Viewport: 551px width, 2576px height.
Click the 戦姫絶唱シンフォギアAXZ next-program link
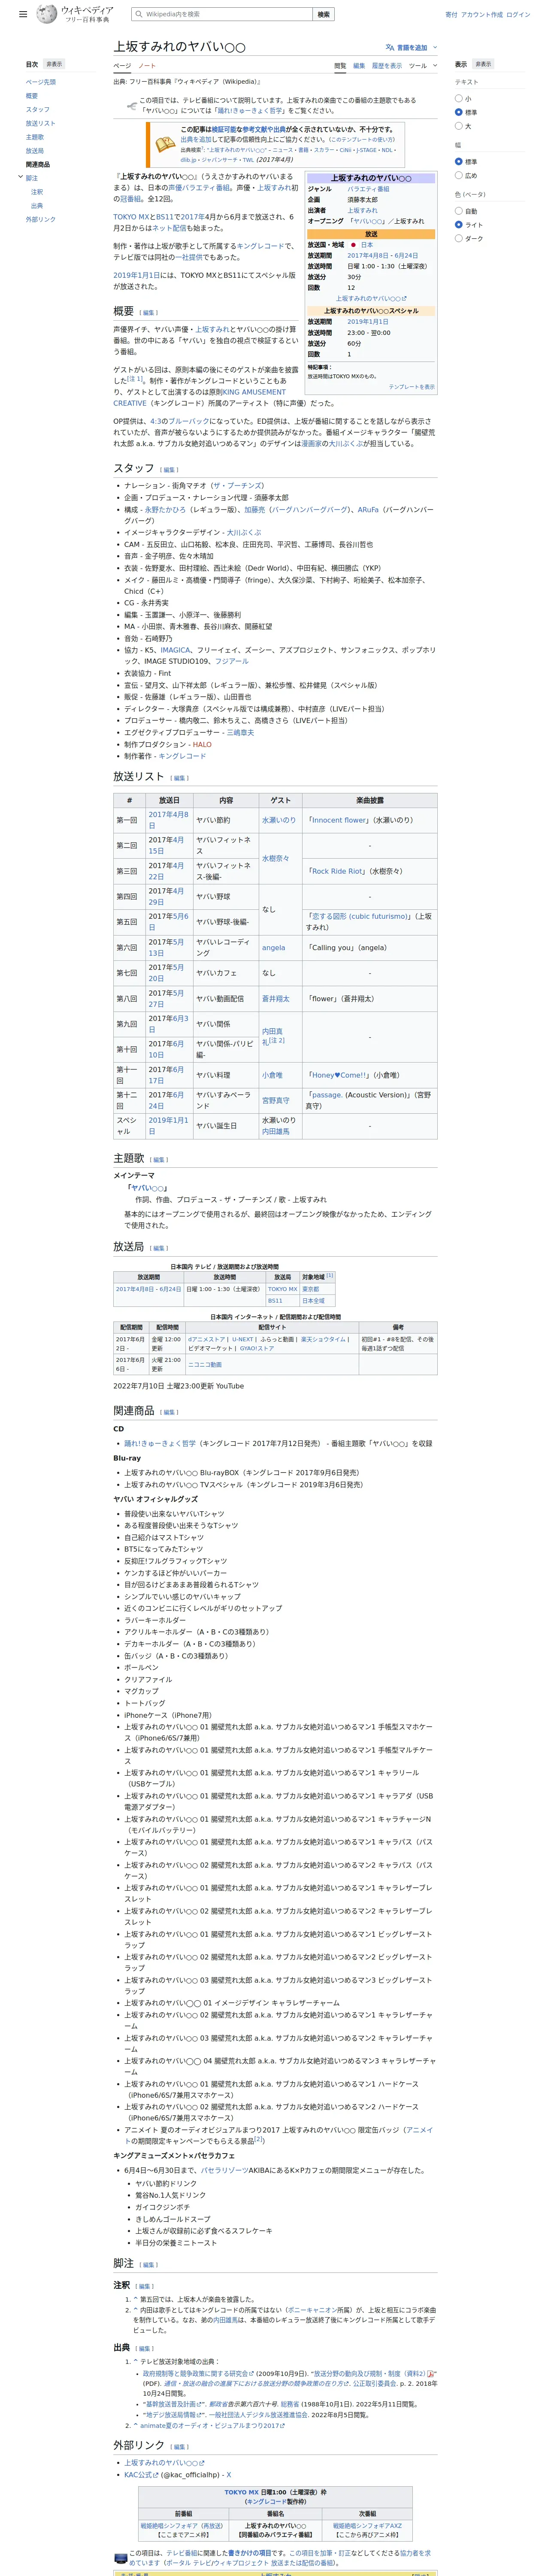(367, 2526)
